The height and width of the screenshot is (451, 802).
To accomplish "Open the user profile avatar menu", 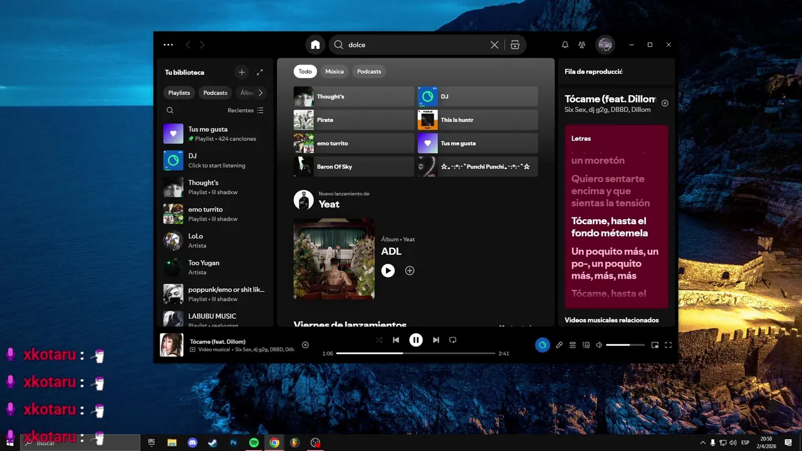I will 605,44.
